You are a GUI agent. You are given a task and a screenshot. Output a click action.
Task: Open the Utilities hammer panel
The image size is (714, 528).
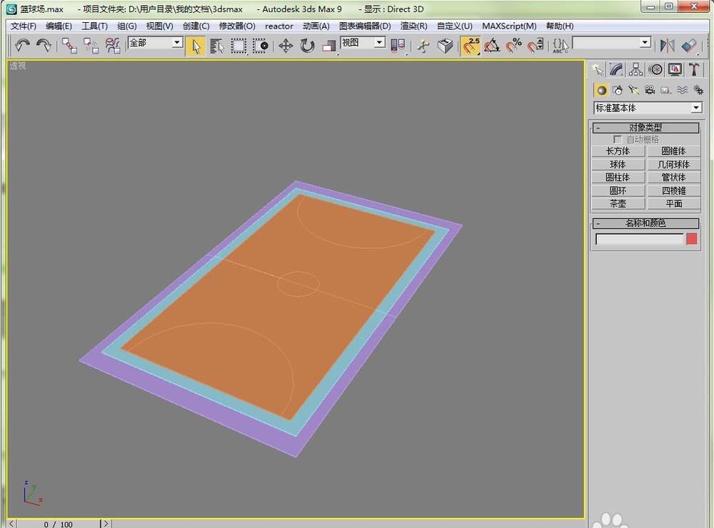click(694, 69)
